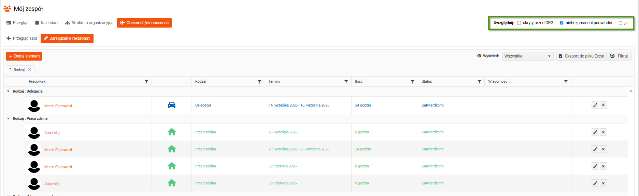639x196 pixels.
Task: Edit the 23–25 września Praca zdalna record
Action: coord(595,149)
